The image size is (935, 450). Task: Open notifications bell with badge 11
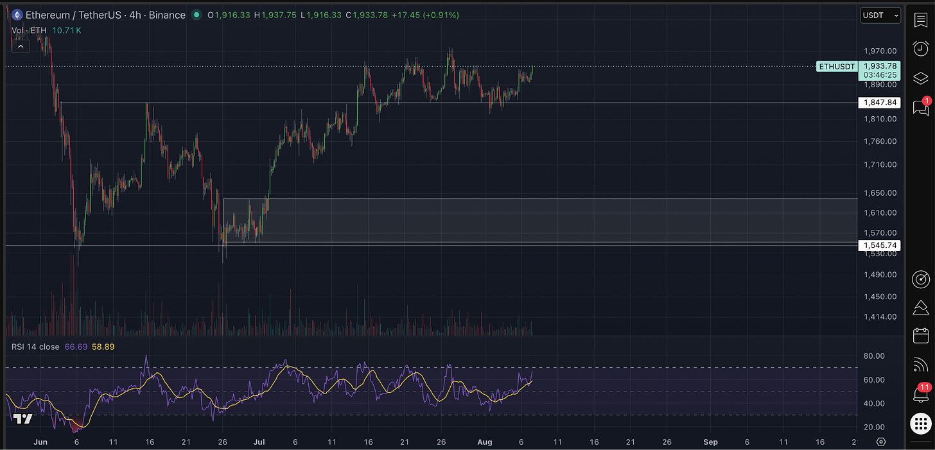pos(921,393)
